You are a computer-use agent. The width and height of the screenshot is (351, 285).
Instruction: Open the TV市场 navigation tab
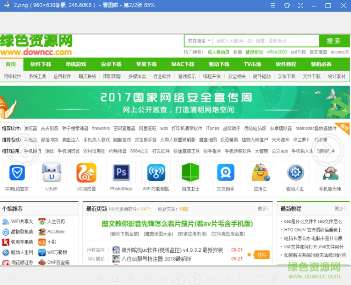[x=253, y=64]
